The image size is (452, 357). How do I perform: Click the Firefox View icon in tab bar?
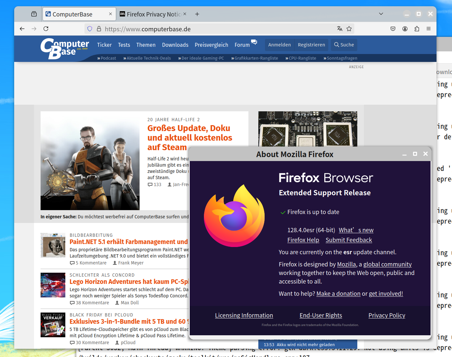point(34,14)
